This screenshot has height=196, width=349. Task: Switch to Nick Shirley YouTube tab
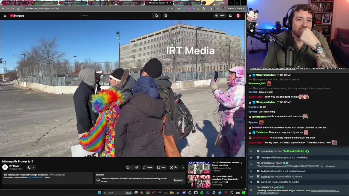coord(14,3)
